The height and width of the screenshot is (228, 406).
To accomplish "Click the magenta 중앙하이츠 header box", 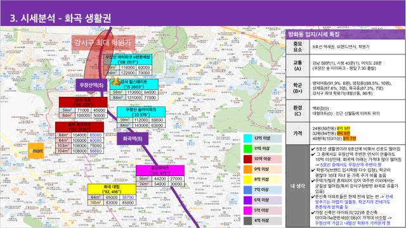I will click(160, 170).
